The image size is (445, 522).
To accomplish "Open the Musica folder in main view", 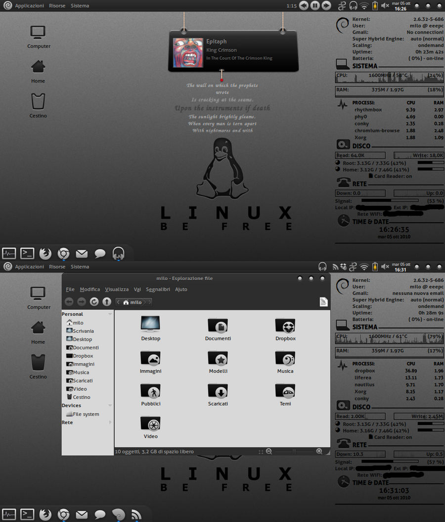I will click(285, 362).
